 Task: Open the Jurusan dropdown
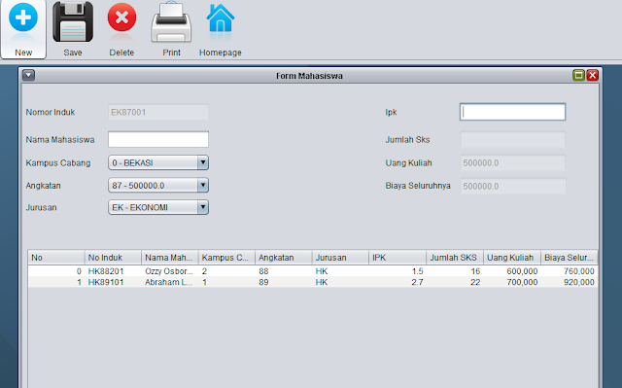point(158,207)
